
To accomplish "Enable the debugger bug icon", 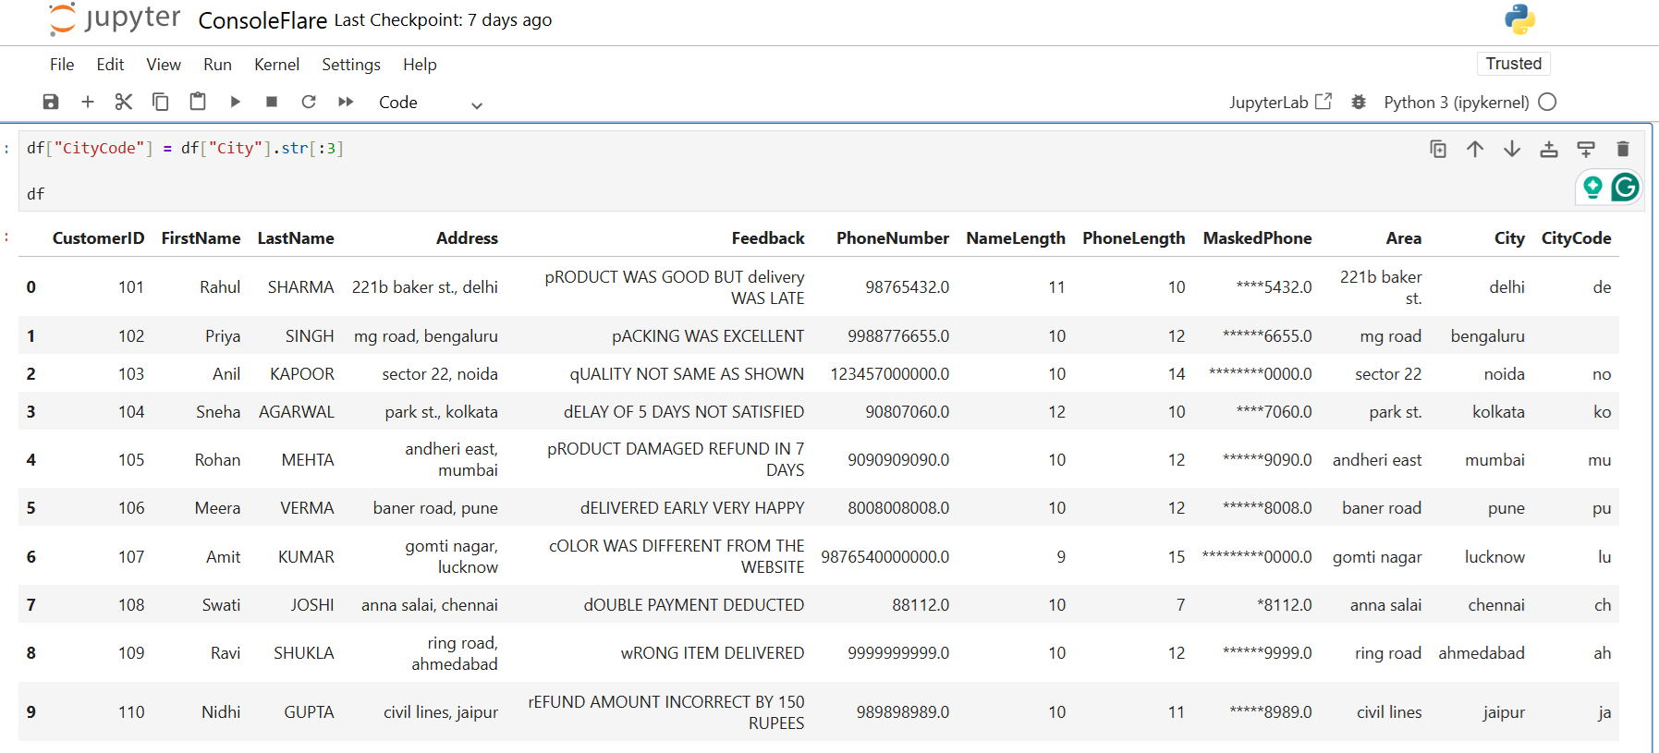I will click(x=1358, y=102).
